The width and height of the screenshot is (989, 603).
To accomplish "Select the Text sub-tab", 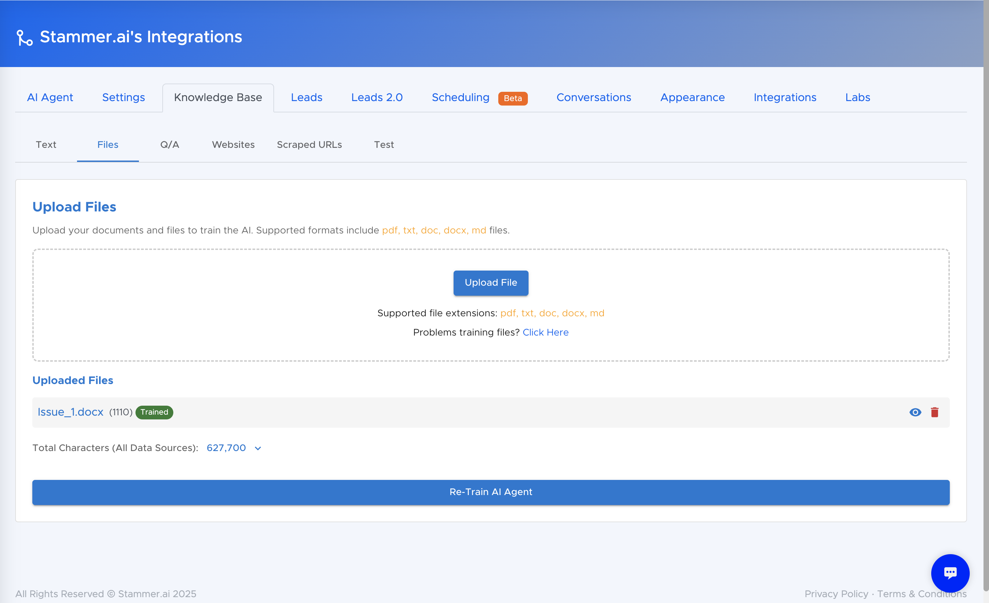I will pyautogui.click(x=46, y=145).
